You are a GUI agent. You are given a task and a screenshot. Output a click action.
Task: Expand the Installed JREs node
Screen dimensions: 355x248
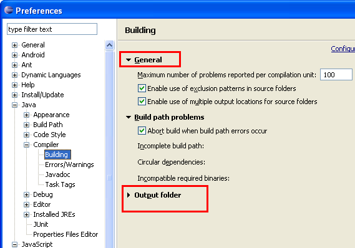tap(26, 214)
